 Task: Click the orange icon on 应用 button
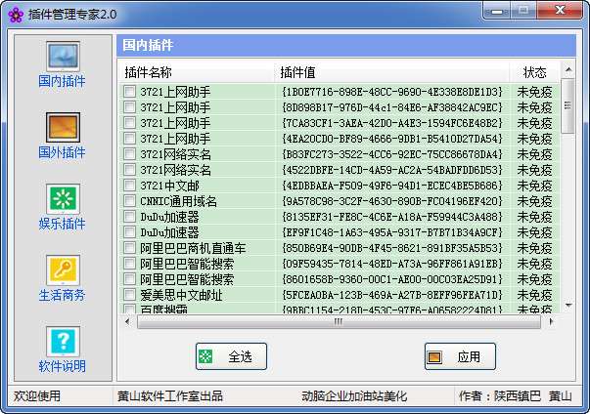pyautogui.click(x=434, y=356)
